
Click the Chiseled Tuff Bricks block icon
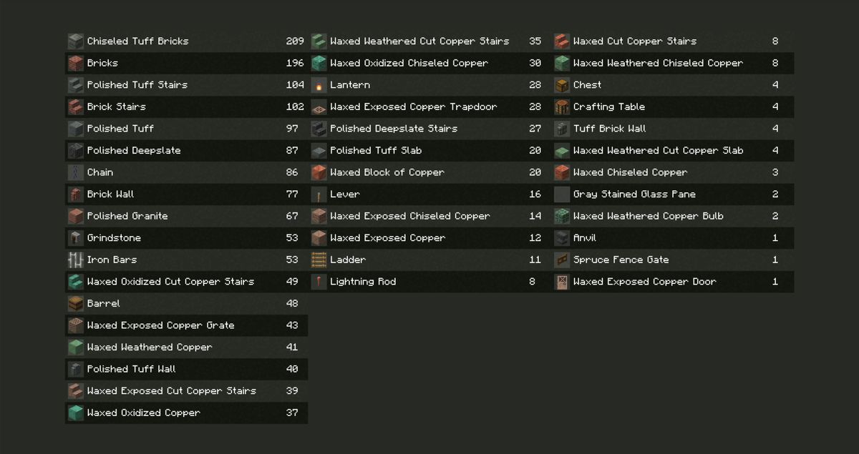76,41
